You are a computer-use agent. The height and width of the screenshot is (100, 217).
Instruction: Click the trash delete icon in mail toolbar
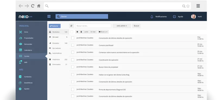(x=81, y=32)
